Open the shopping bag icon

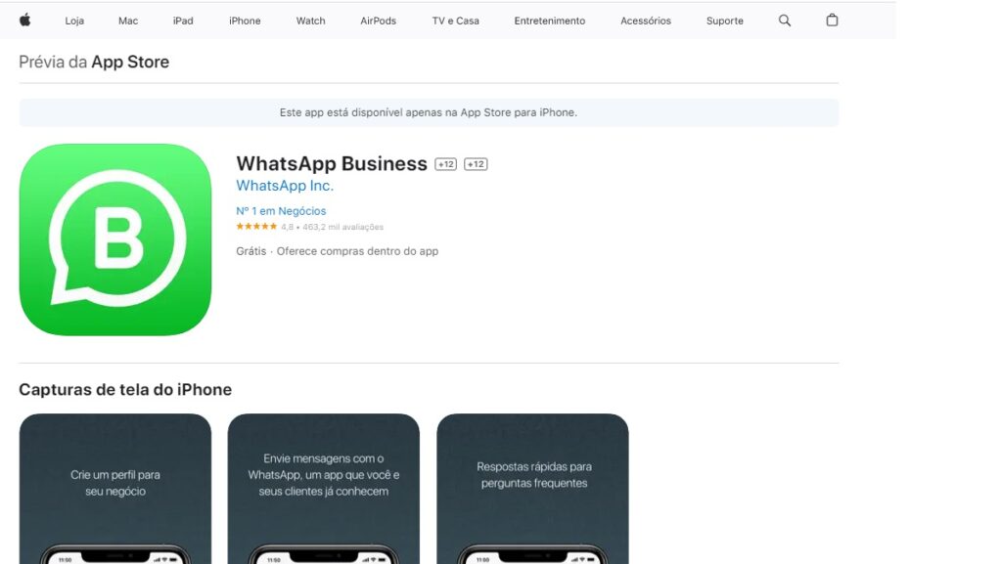tap(832, 20)
